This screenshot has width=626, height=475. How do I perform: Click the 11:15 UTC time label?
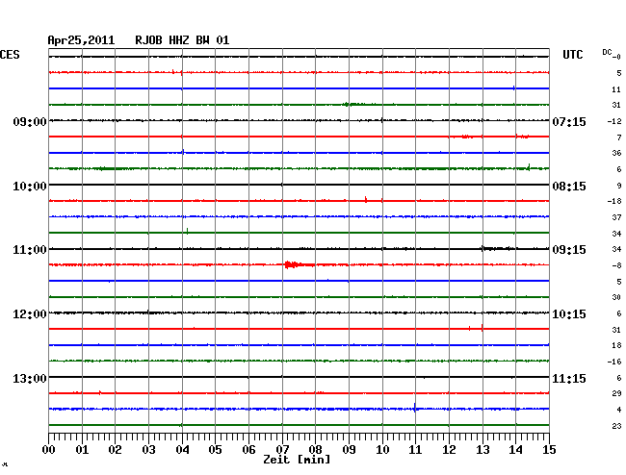click(569, 378)
